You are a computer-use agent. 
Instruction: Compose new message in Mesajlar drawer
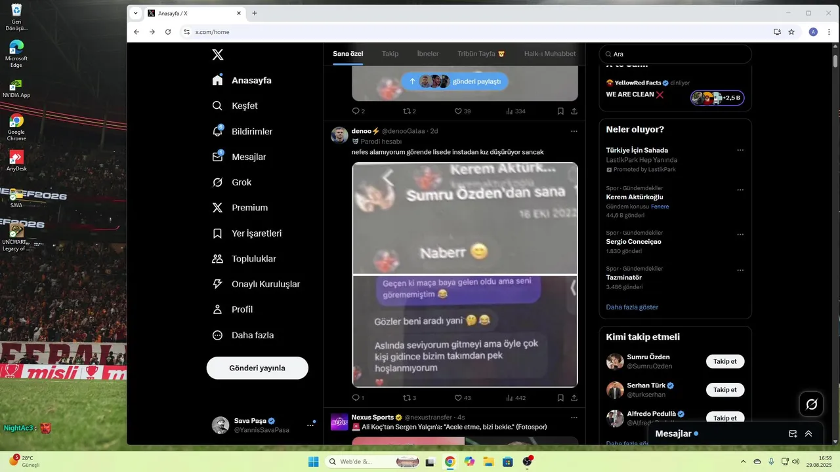tap(793, 434)
